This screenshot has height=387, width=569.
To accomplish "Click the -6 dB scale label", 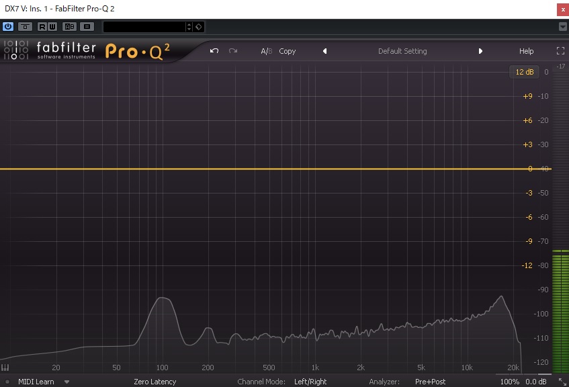I will [529, 217].
